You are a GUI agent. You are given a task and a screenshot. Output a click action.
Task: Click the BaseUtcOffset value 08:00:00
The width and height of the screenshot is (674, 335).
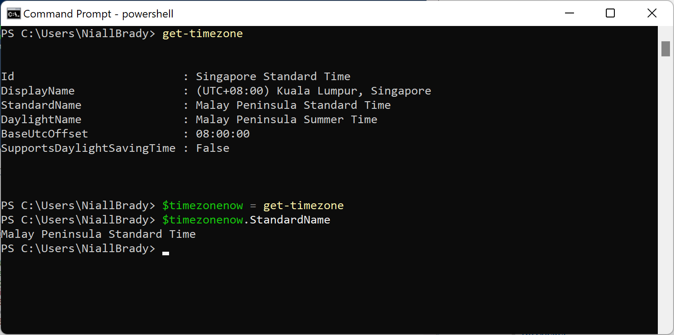[x=222, y=133]
